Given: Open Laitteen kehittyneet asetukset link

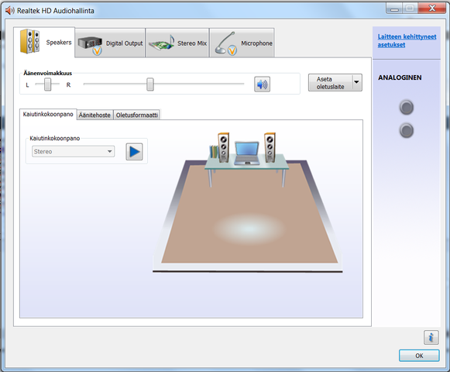Looking at the screenshot, I should click(x=407, y=41).
